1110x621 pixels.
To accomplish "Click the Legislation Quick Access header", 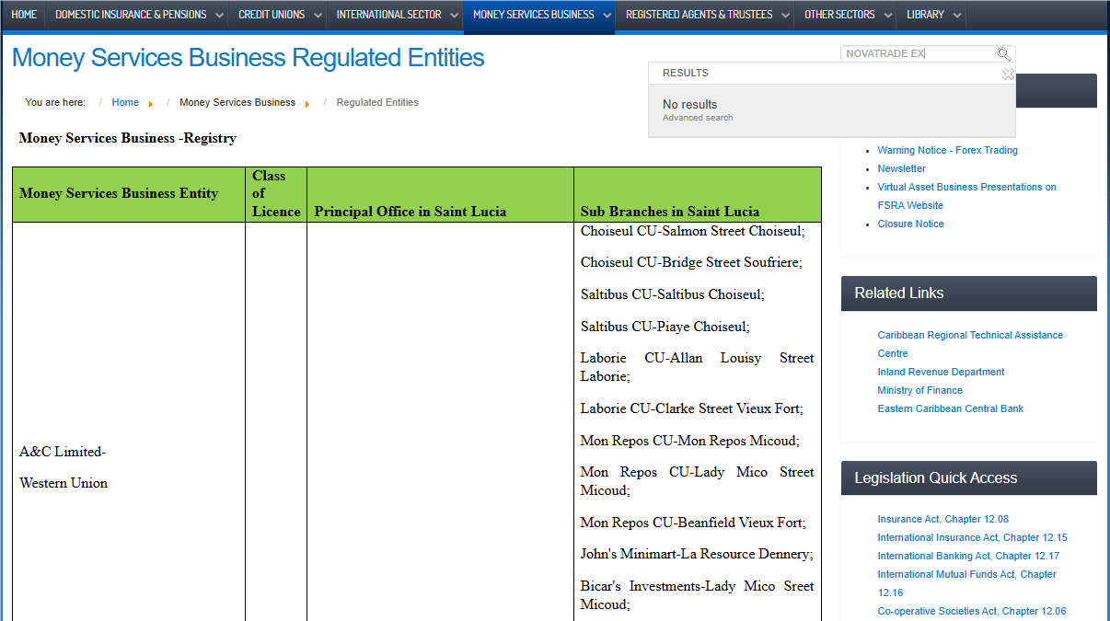I will (x=968, y=478).
